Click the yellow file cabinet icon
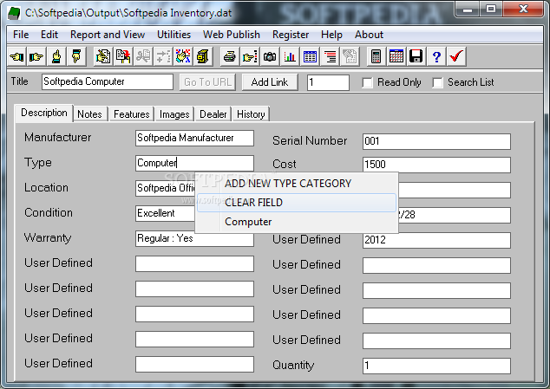550x389 pixels. [203, 56]
